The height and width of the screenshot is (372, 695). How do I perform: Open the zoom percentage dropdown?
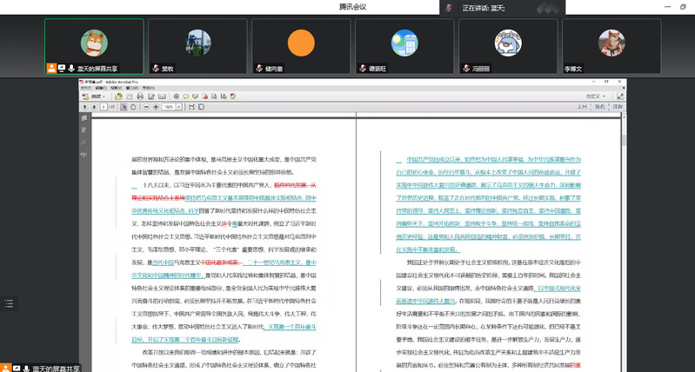[179, 107]
